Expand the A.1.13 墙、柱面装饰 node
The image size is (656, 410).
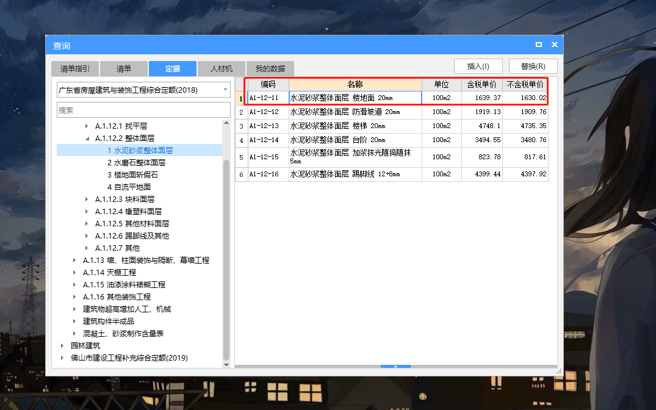[74, 261]
